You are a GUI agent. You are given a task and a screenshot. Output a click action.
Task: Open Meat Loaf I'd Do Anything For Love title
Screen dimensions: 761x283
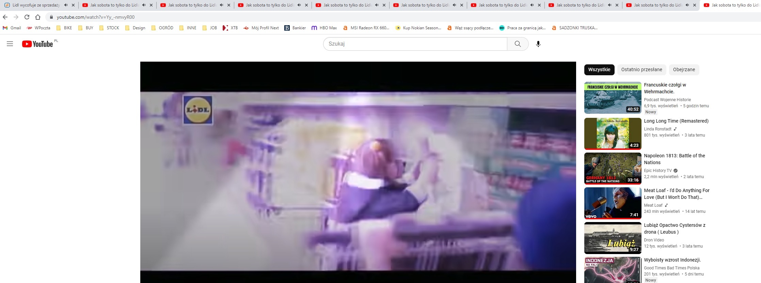pos(677,194)
